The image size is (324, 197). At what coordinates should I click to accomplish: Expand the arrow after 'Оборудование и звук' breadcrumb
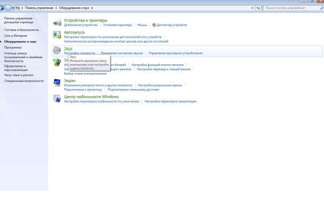(x=92, y=8)
